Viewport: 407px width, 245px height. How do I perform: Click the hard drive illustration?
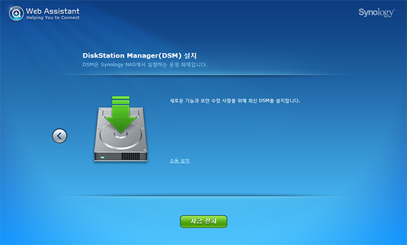pyautogui.click(x=121, y=134)
